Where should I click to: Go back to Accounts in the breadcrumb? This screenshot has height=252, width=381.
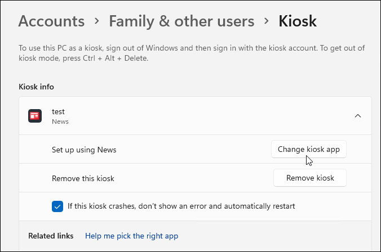tap(51, 22)
